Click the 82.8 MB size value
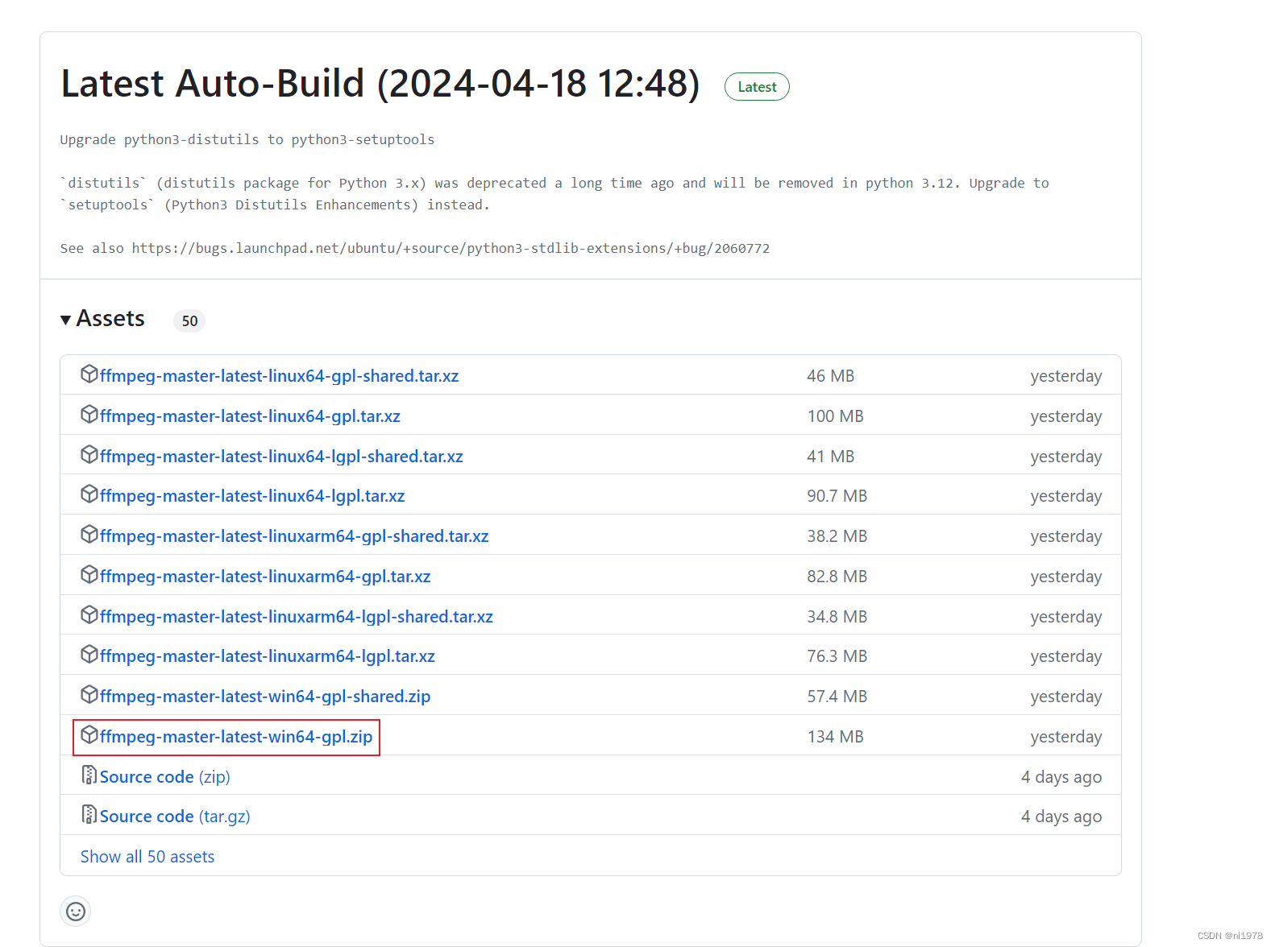The height and width of the screenshot is (947, 1275). coord(837,577)
